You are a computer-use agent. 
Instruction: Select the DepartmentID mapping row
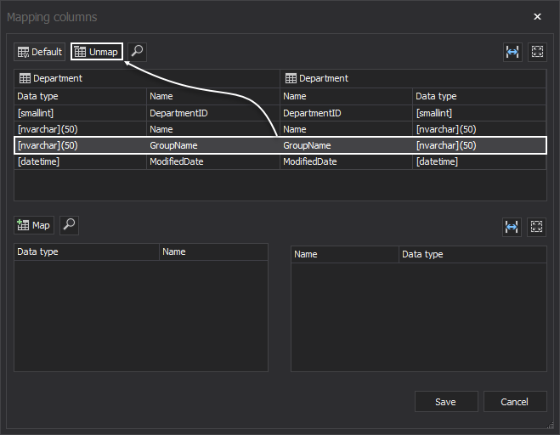280,113
